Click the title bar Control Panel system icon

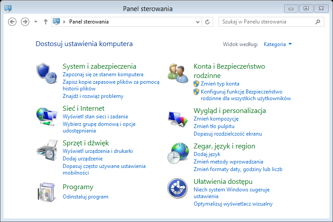tap(8, 8)
